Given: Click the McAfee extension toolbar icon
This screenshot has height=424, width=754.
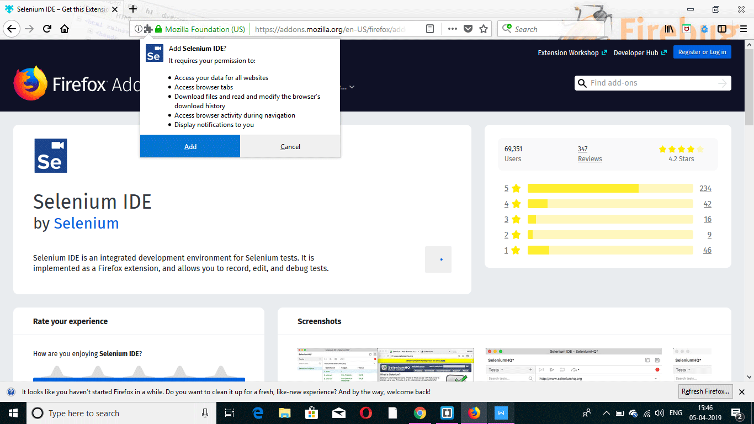Looking at the screenshot, I should [687, 29].
